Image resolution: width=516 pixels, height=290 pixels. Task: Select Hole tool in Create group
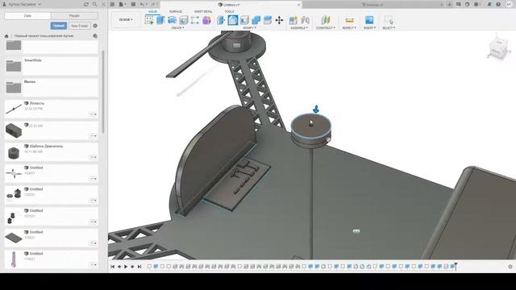tap(183, 20)
